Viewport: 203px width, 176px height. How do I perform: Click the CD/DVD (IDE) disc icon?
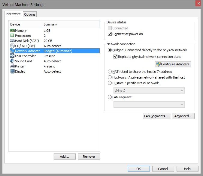pos(12,46)
